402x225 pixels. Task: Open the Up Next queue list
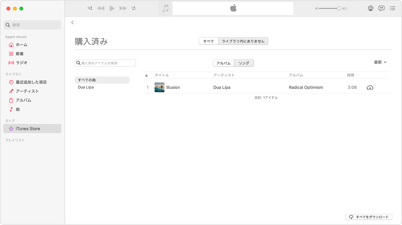392,8
